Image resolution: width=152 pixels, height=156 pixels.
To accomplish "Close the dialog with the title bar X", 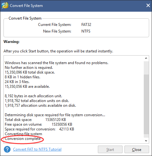I will pos(148,5).
